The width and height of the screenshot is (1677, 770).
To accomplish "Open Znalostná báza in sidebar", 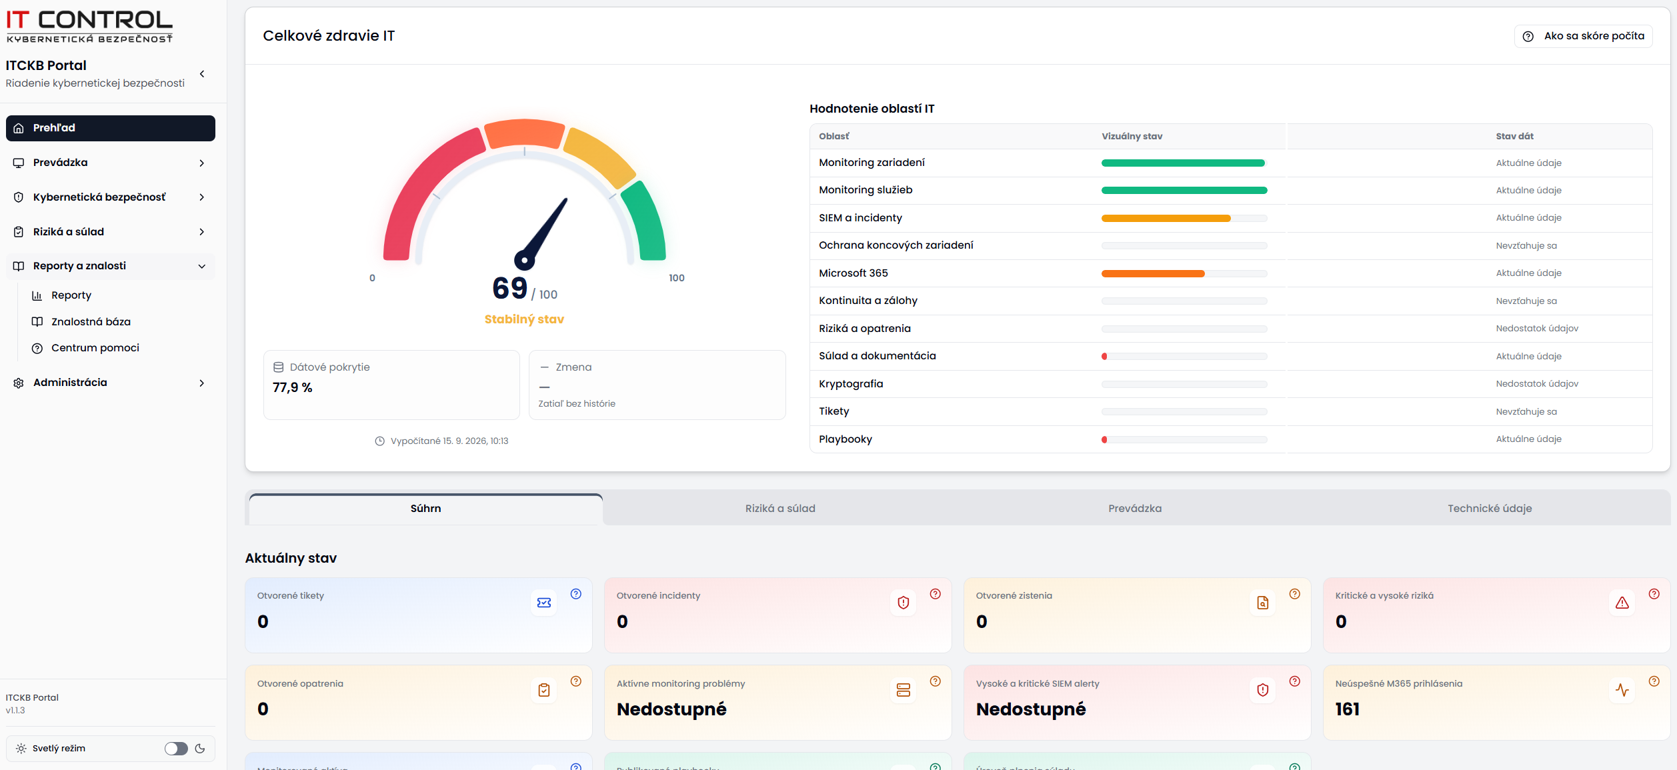I will pos(91,322).
